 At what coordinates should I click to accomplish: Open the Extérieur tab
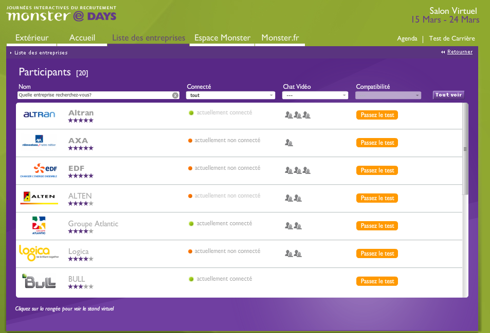pyautogui.click(x=31, y=38)
